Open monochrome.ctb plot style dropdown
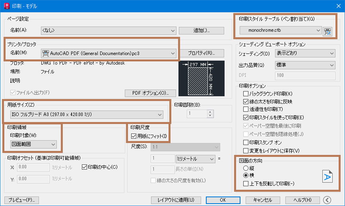Image resolution: width=345 pixels, height=206 pixels. click(281, 30)
